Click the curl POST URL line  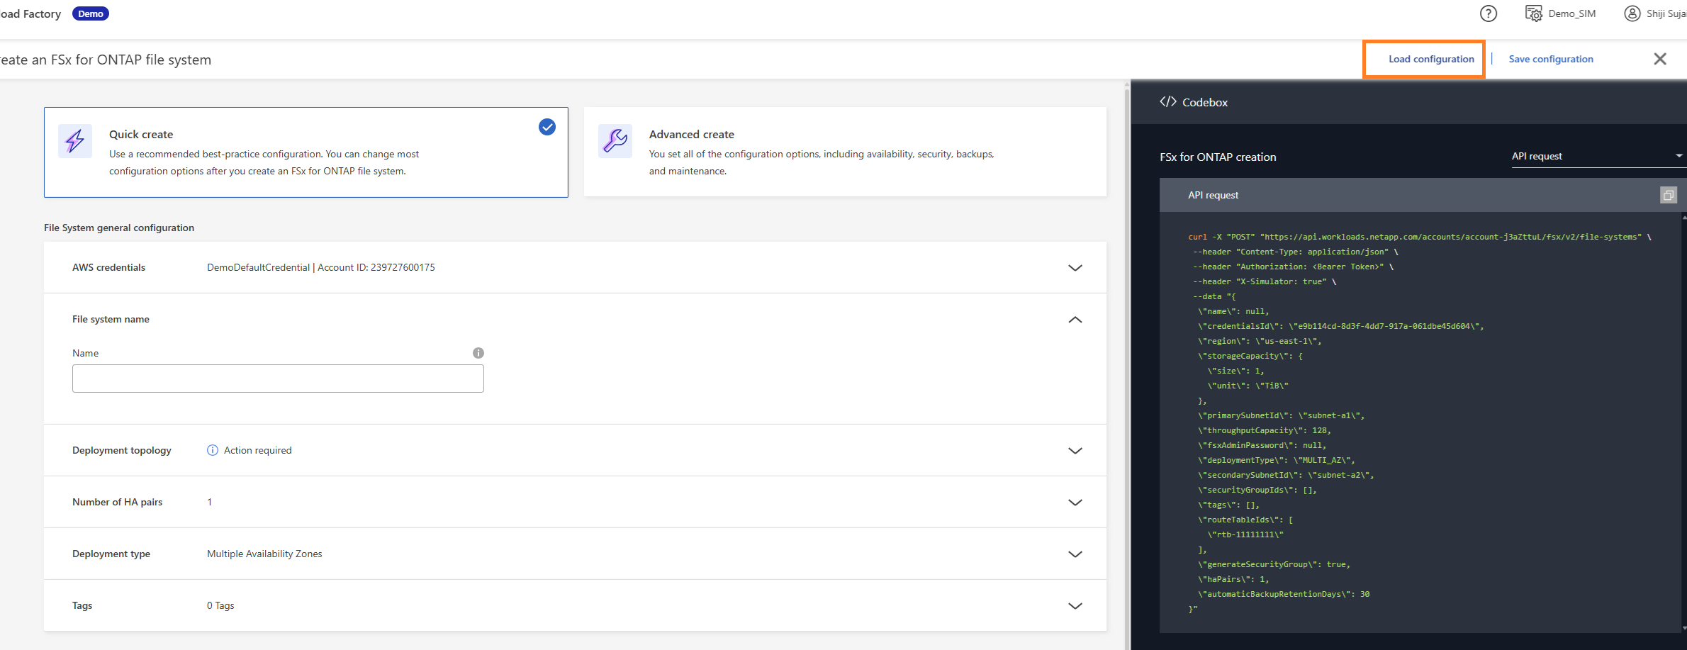(1420, 237)
